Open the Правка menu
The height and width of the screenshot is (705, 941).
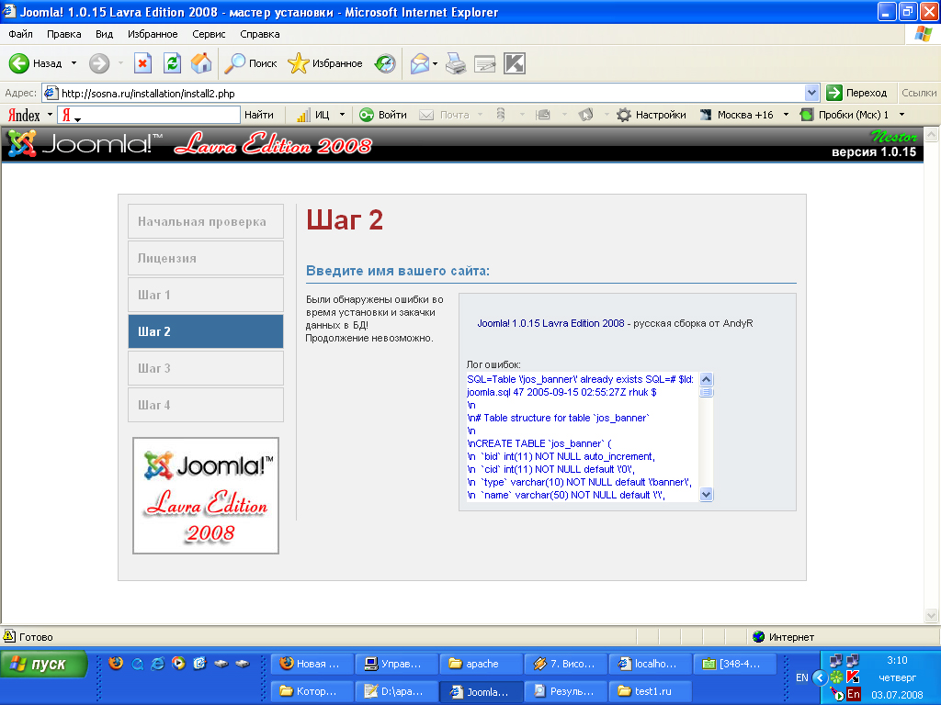tap(63, 34)
